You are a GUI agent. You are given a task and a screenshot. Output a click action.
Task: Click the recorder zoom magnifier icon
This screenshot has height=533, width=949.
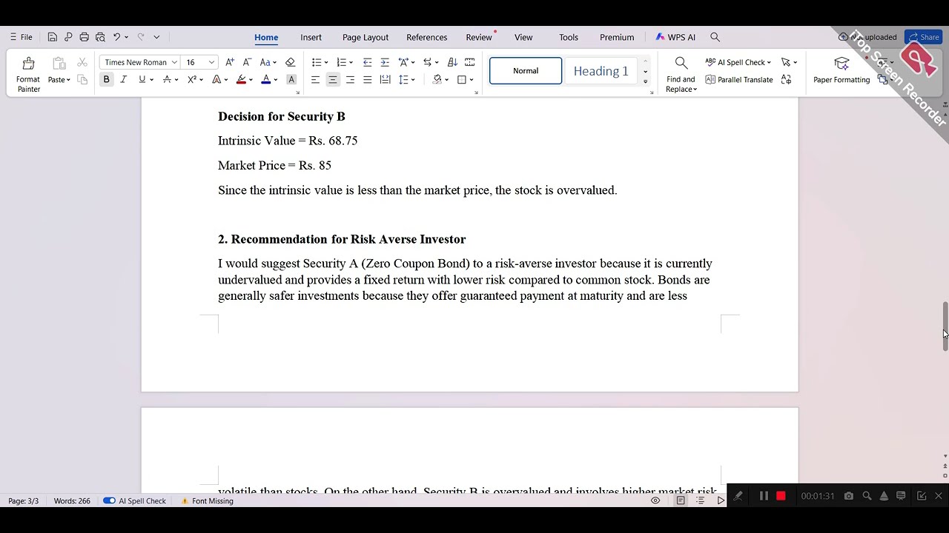[867, 496]
